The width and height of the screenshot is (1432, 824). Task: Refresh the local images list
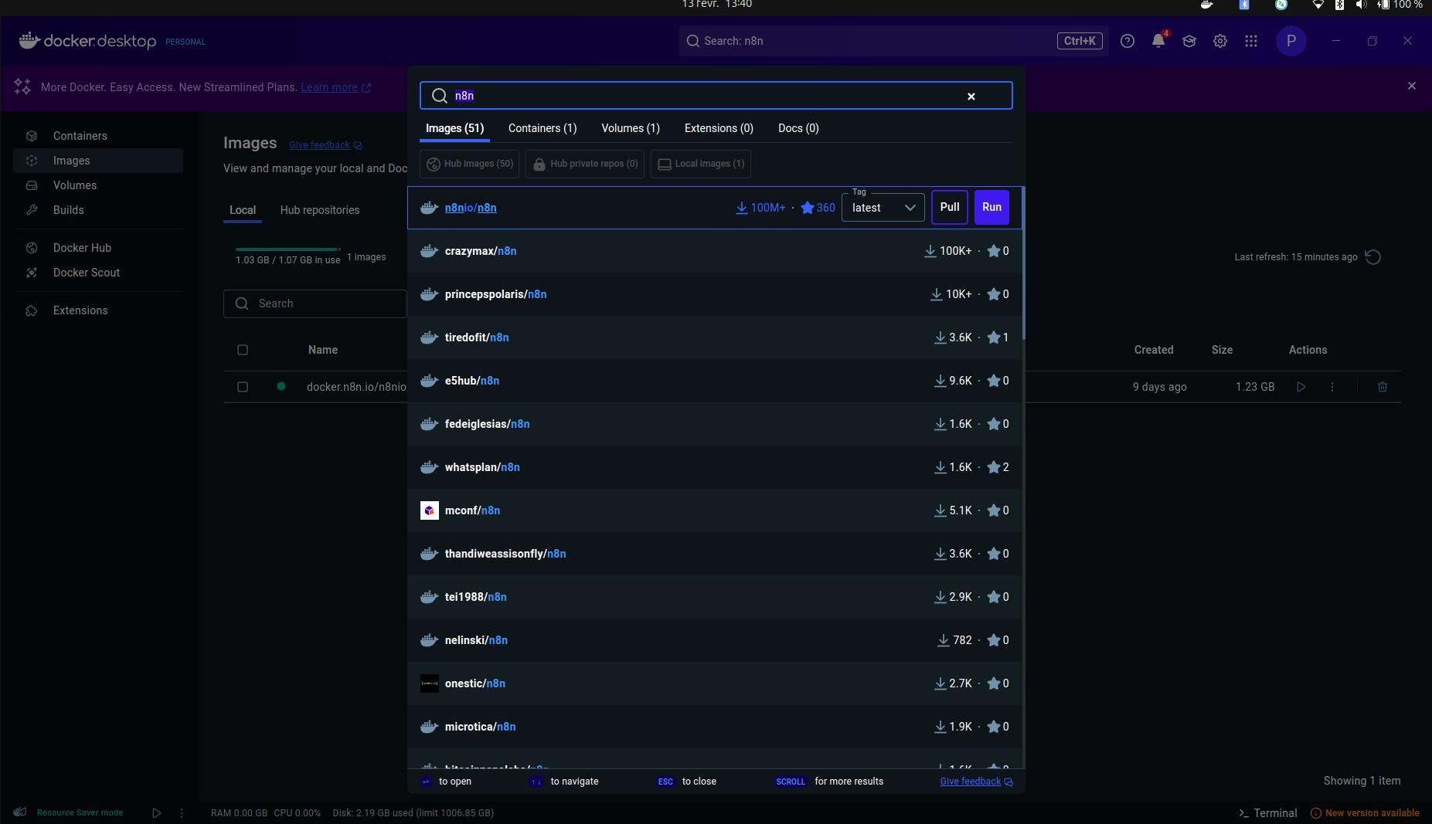click(x=1373, y=257)
